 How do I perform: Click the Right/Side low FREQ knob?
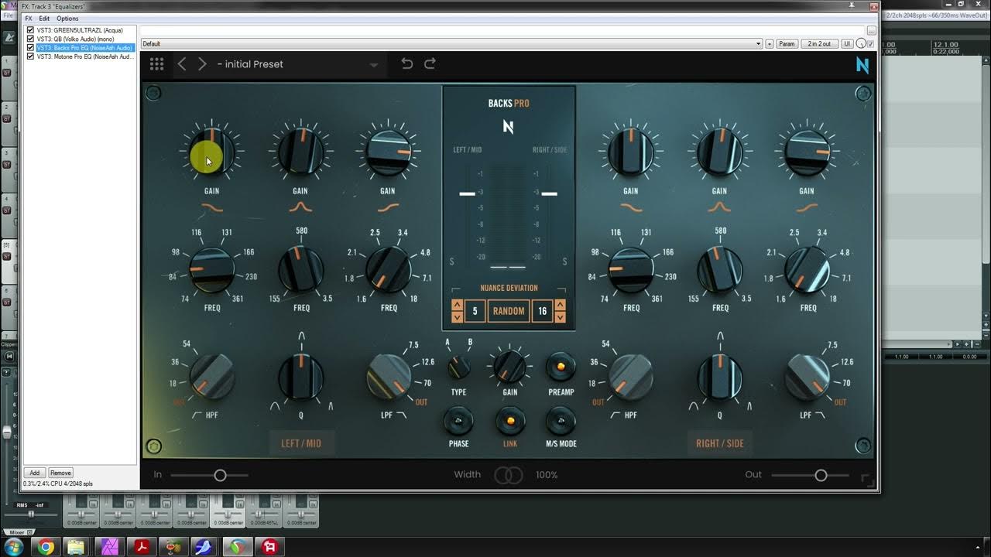631,270
